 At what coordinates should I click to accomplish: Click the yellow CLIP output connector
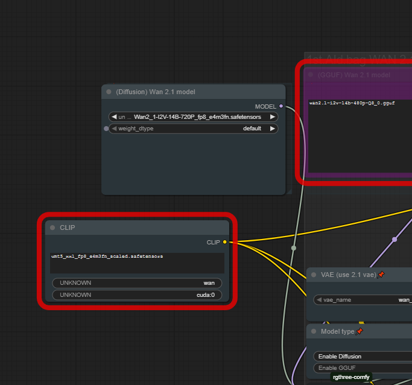point(224,242)
